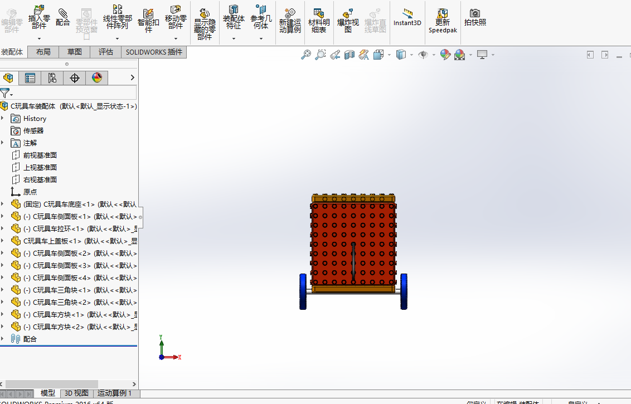Click the filter funnel icon
This screenshot has height=404, width=631.
4,94
